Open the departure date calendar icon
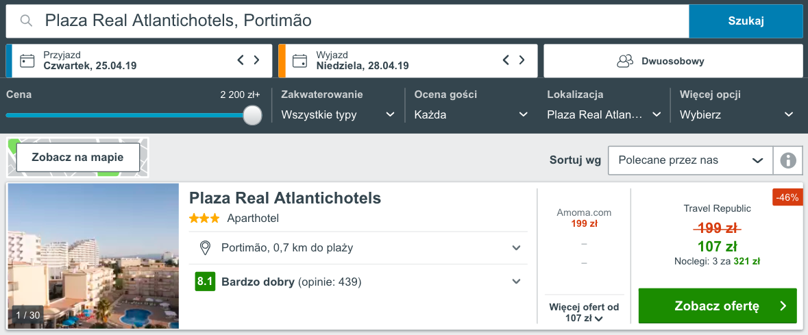Image resolution: width=808 pixels, height=335 pixels. point(300,61)
